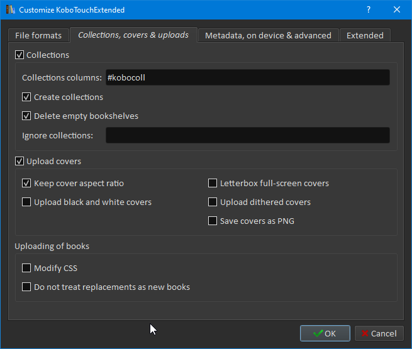
Task: Click the Ignore collections: label
Action: point(57,135)
